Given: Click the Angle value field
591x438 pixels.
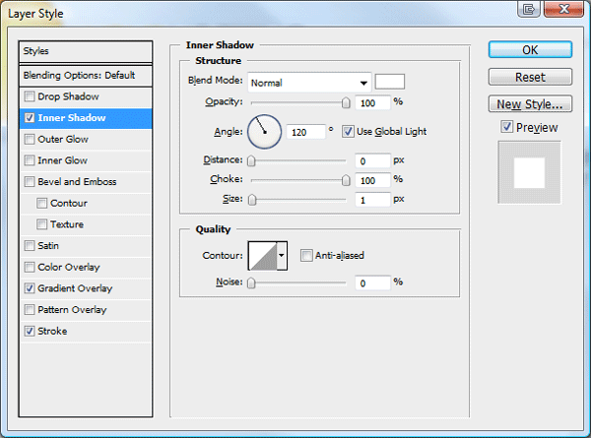Looking at the screenshot, I should tap(305, 132).
